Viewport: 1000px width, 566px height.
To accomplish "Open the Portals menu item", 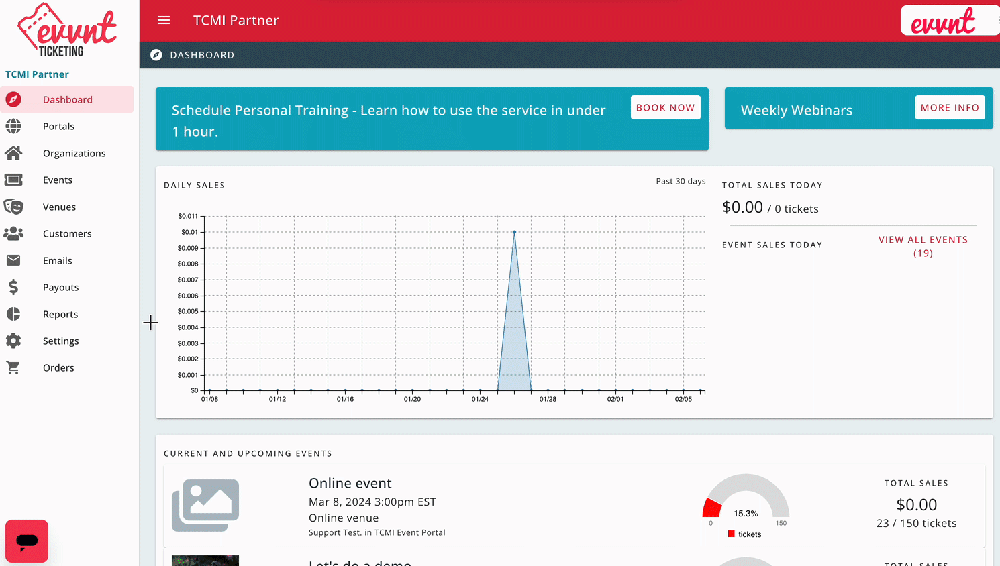I will 67,126.
